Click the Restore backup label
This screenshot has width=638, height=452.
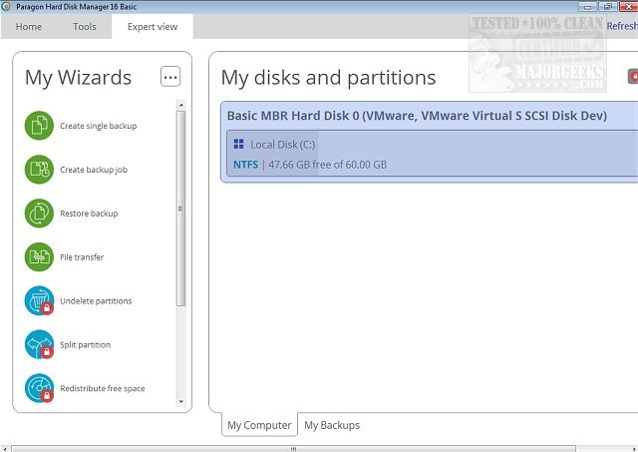(89, 213)
